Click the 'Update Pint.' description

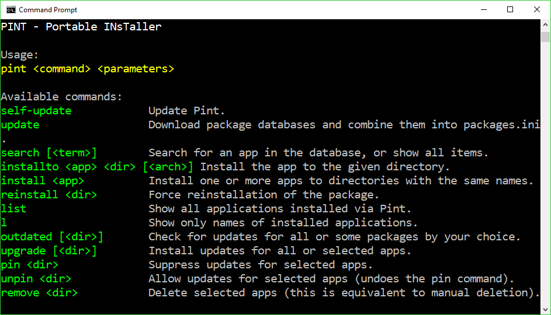pyautogui.click(x=186, y=111)
